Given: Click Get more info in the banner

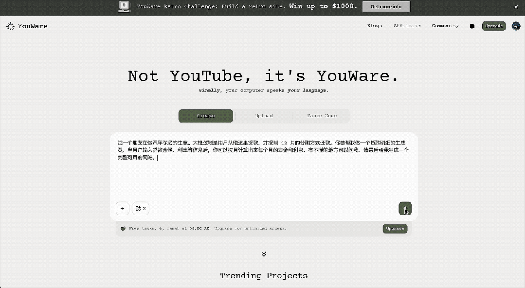Looking at the screenshot, I should click(386, 6).
